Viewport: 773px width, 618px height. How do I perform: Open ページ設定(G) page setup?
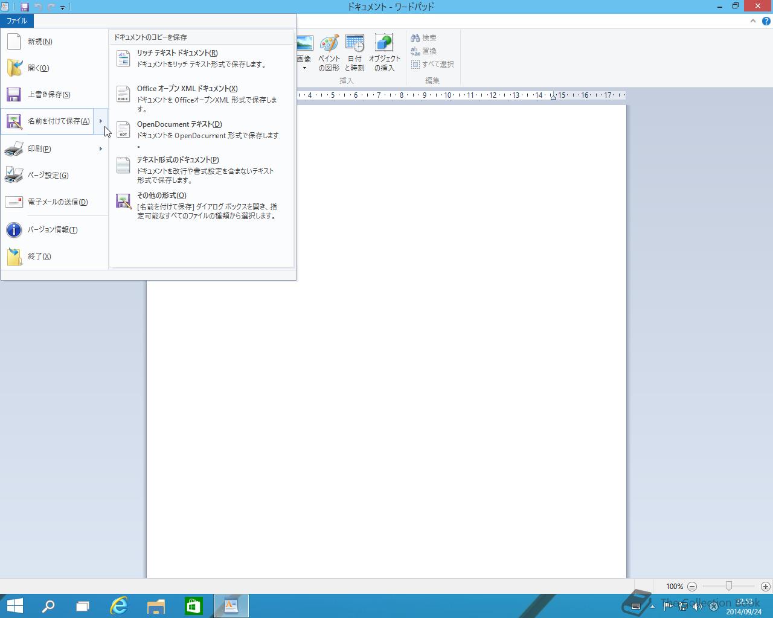coord(54,176)
